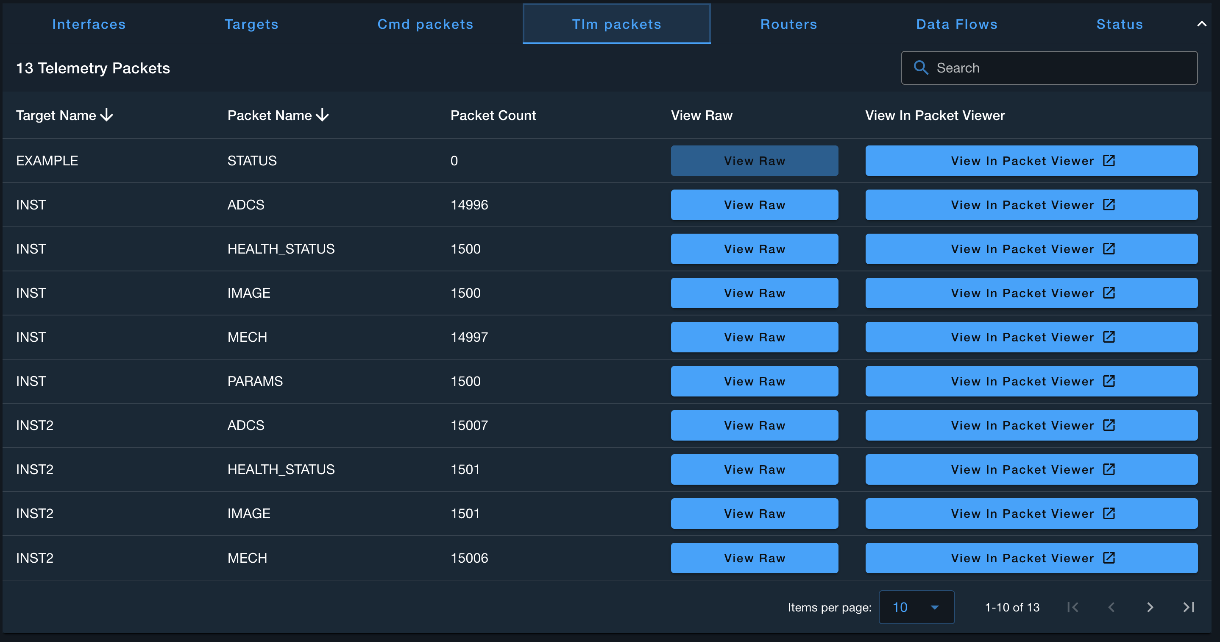Open Items per page dropdown
Screen dimensions: 1220x642
916,607
